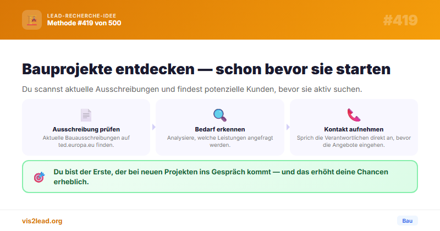Click the headline Bauprojekte entdecken
The image size is (440, 231).
tap(206, 69)
